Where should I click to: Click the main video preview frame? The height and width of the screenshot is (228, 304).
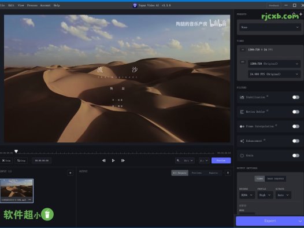click(x=117, y=79)
